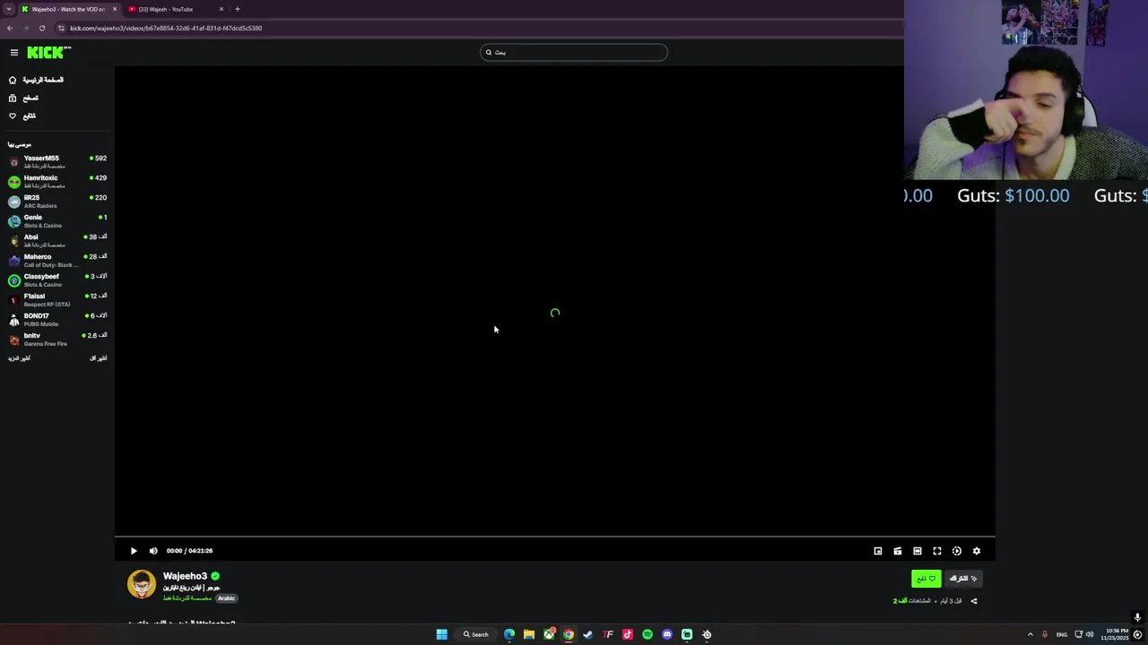Expand the sidebar show more link

[x=19, y=358]
